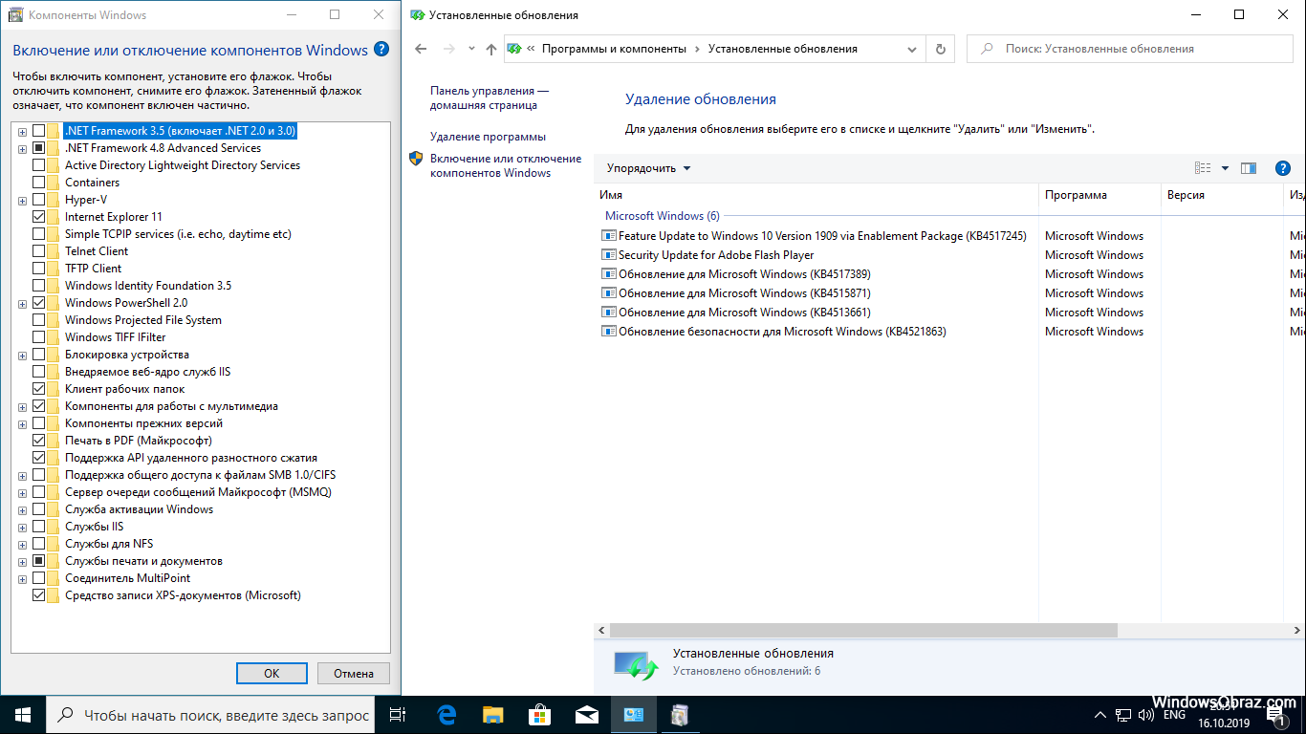Click Установленные обновления breadcrumb
The height and width of the screenshot is (734, 1306).
point(783,49)
